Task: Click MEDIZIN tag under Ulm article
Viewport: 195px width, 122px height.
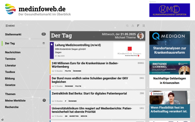Action: 84,116
